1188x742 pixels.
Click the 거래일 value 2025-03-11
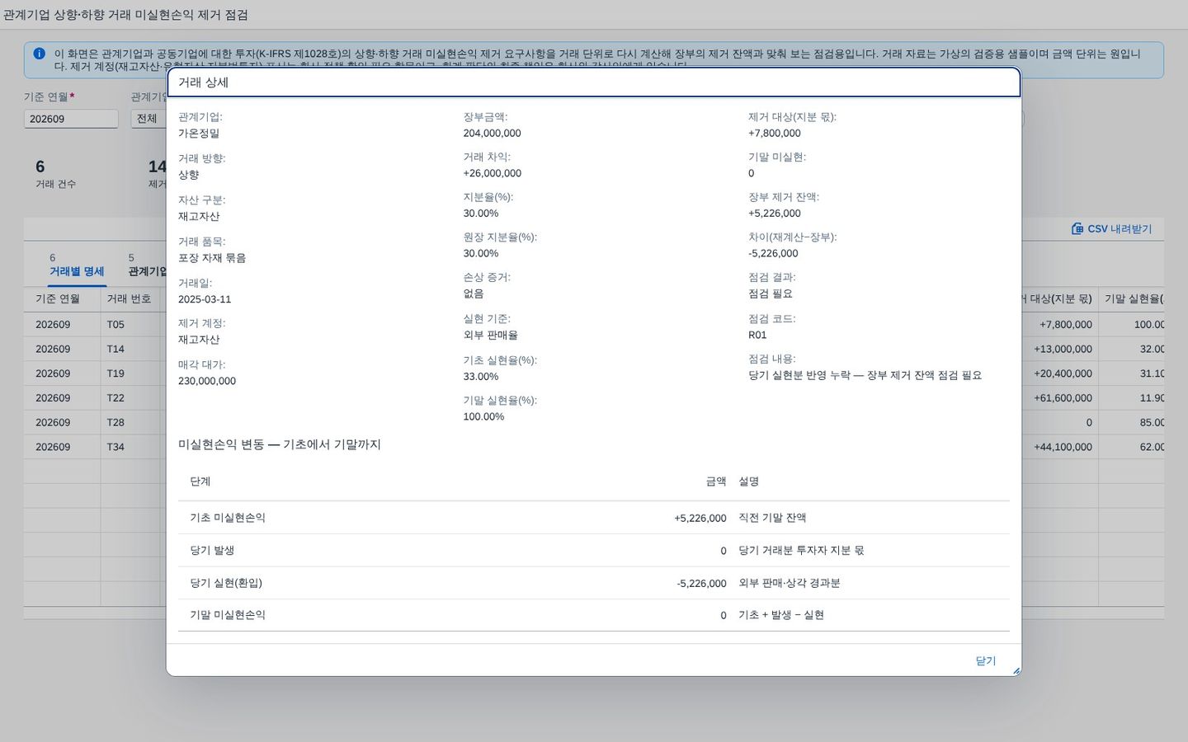point(205,299)
